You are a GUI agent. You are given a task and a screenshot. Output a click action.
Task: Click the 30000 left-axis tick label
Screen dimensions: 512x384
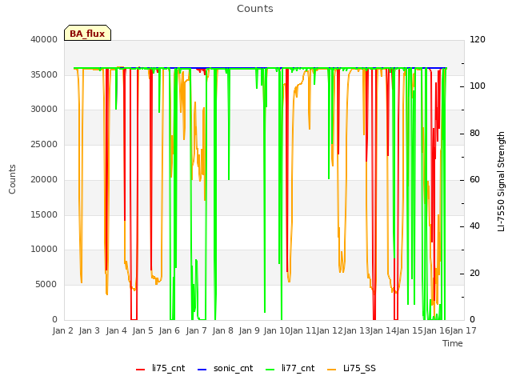pyautogui.click(x=44, y=109)
